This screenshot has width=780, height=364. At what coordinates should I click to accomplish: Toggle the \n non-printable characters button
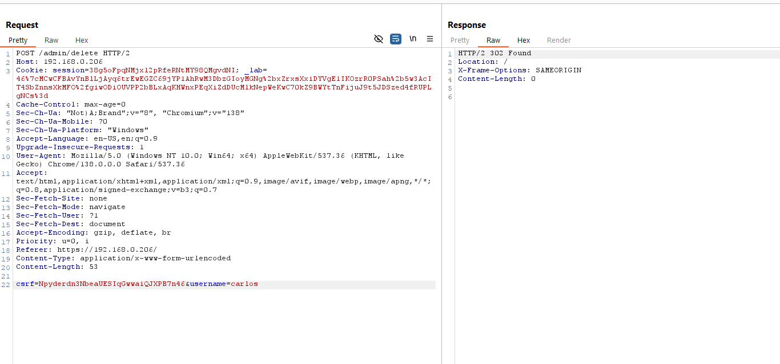pyautogui.click(x=413, y=39)
